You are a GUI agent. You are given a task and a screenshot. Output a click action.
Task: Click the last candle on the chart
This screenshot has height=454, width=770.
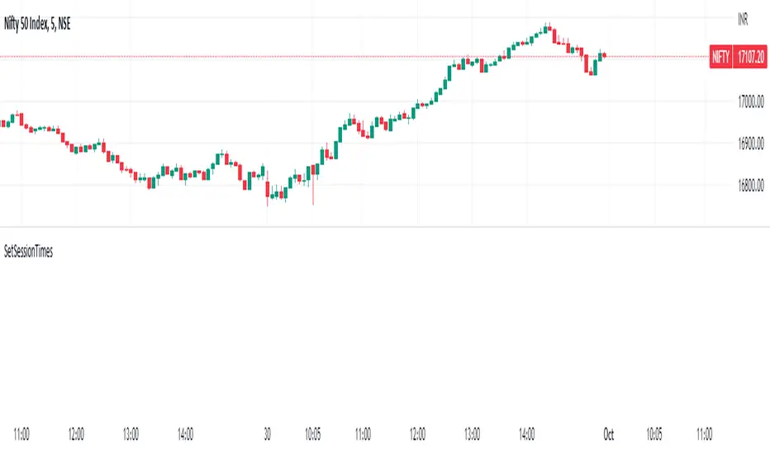[x=604, y=55]
